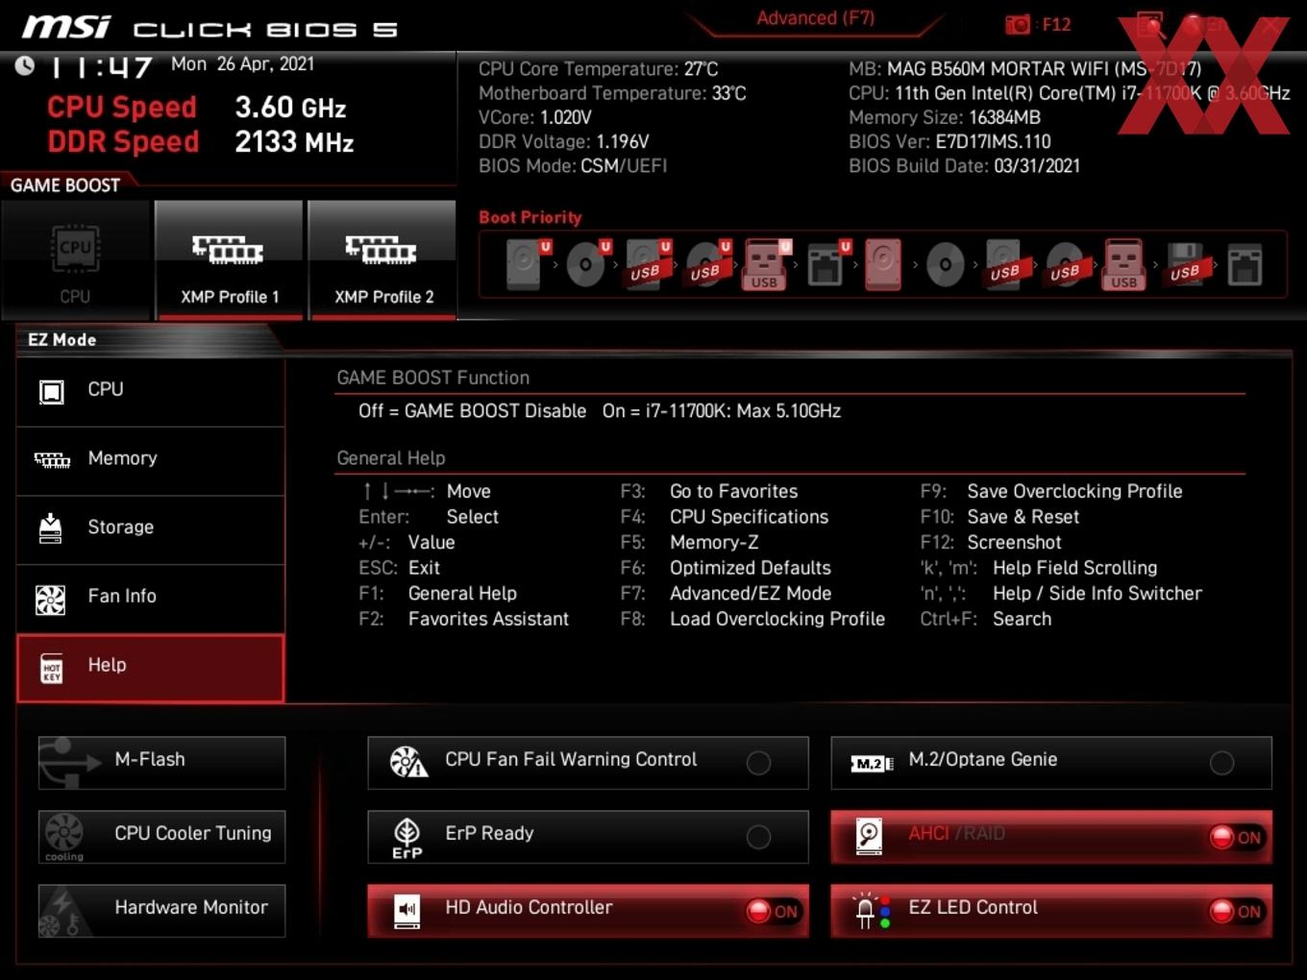Select the legacy network boot icon at end of list
The height and width of the screenshot is (980, 1307).
coord(1245,265)
